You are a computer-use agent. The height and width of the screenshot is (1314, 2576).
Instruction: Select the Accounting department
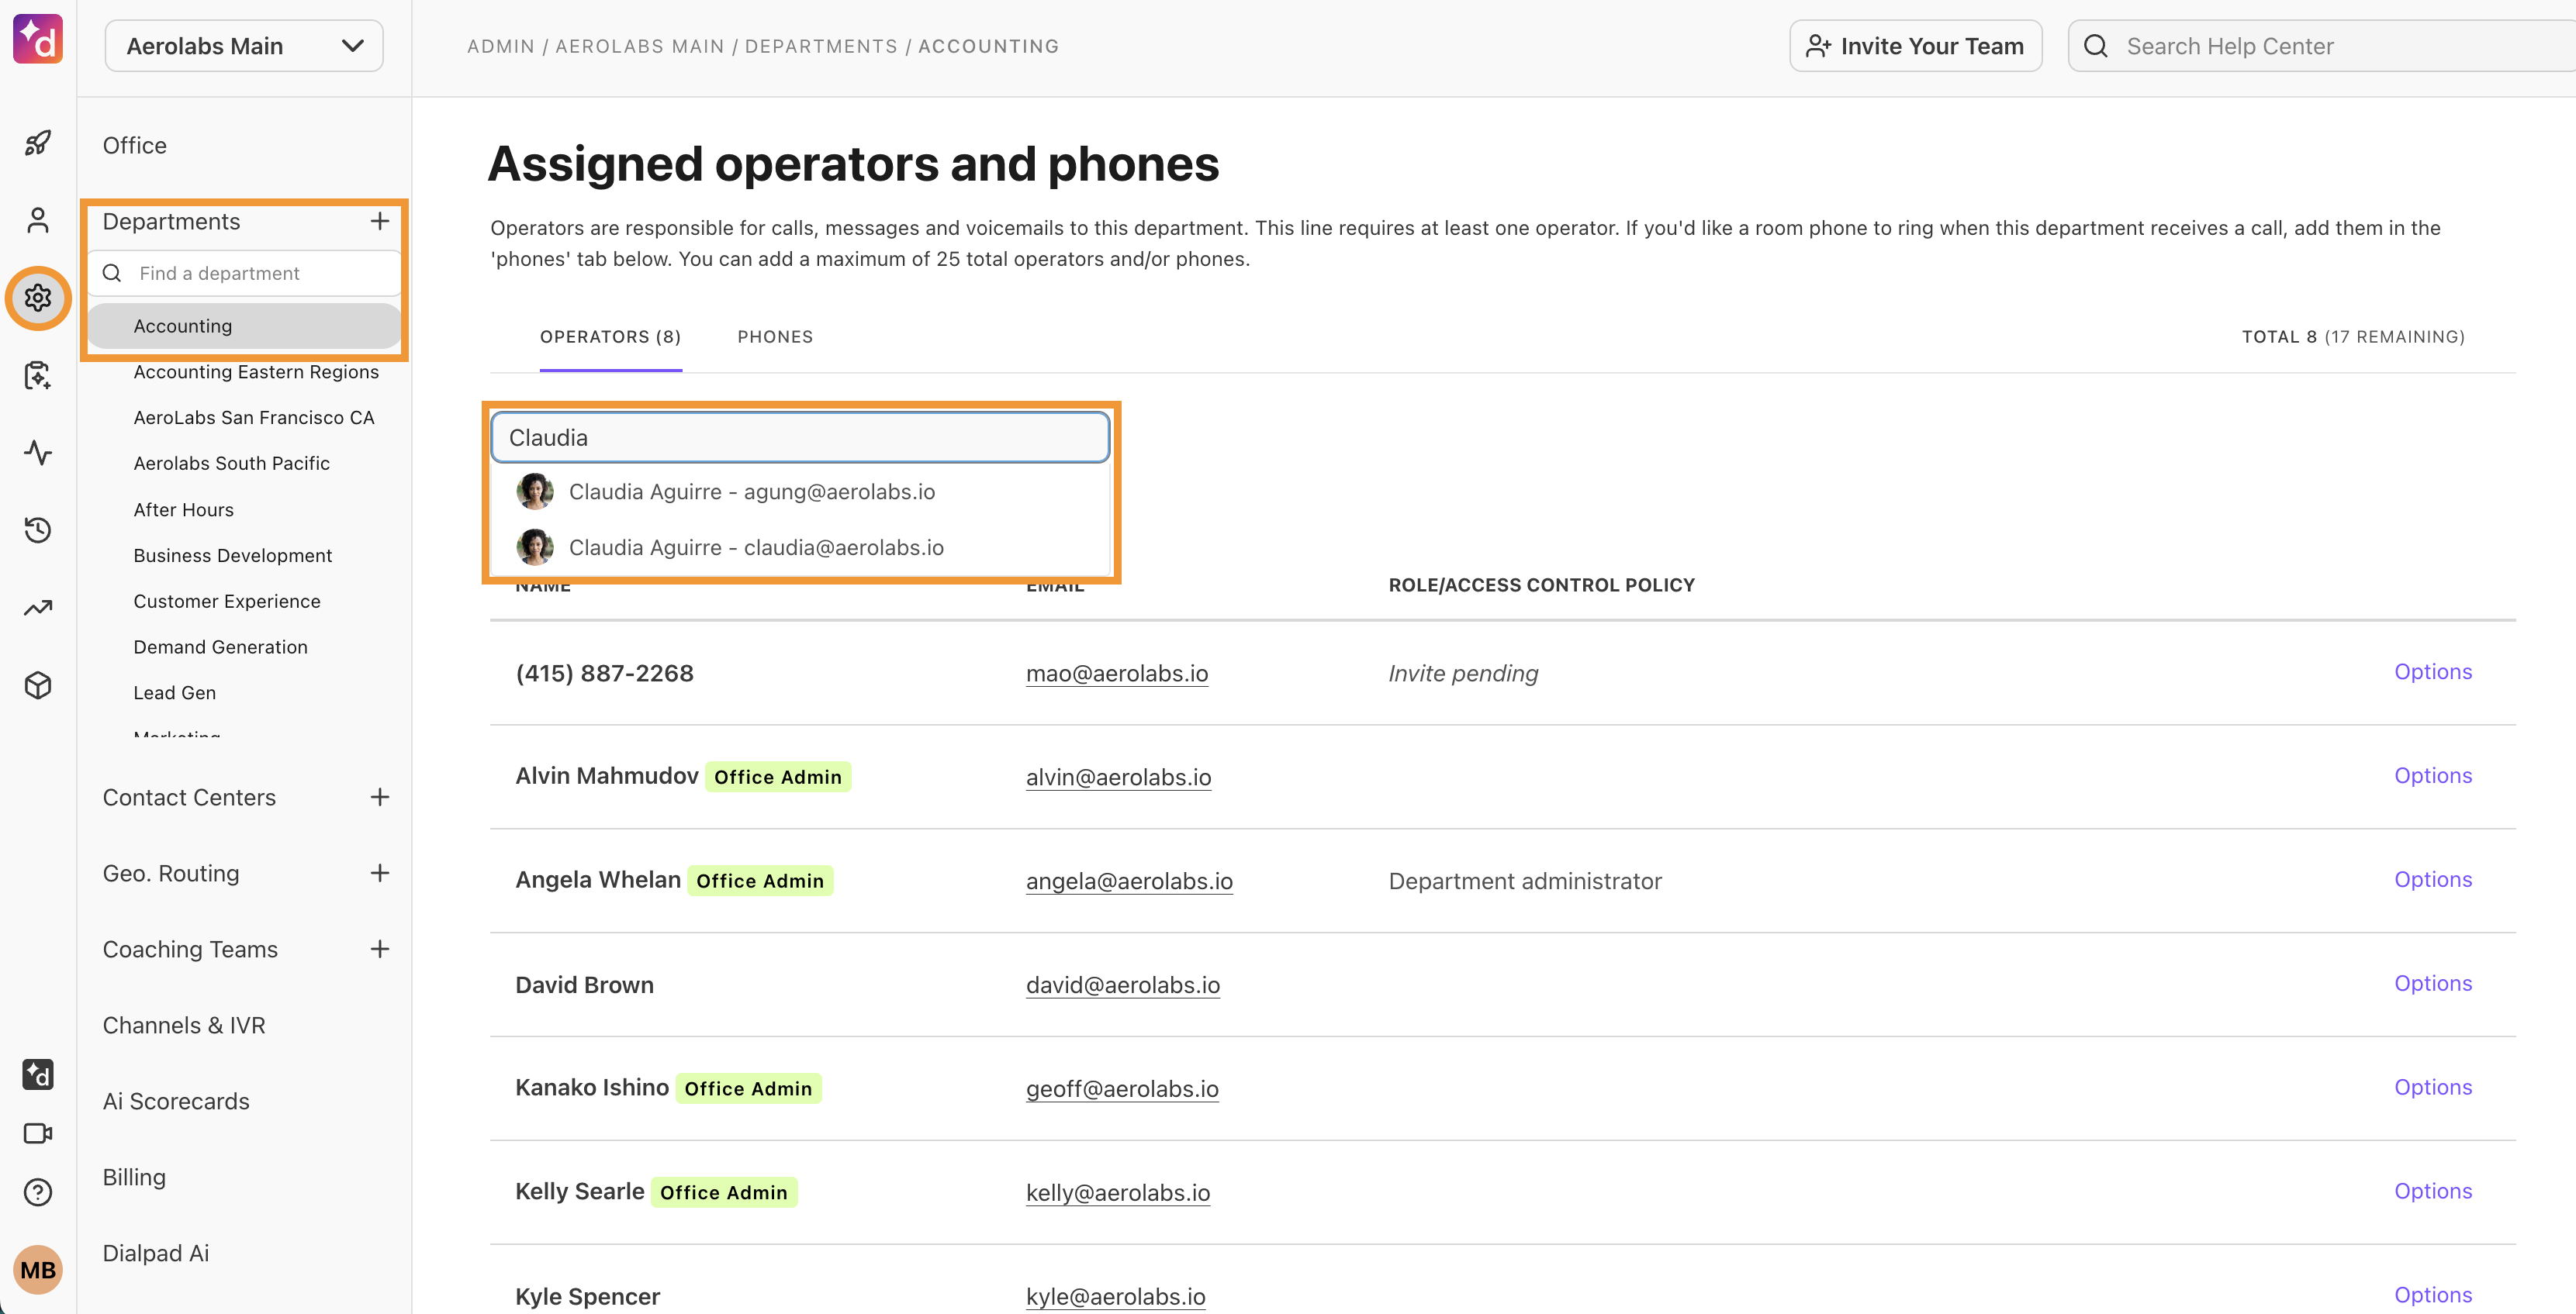(245, 326)
